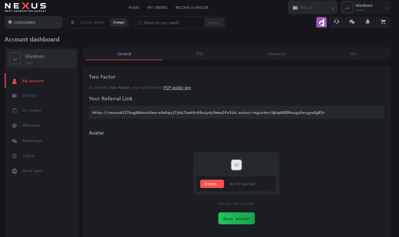The height and width of the screenshot is (237, 399).
Task: Click the Tickets lifebuoy icon
Action: pyautogui.click(x=14, y=156)
